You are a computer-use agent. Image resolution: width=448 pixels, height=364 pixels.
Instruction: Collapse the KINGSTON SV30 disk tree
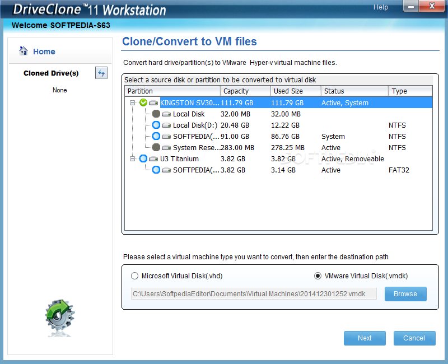(x=132, y=102)
